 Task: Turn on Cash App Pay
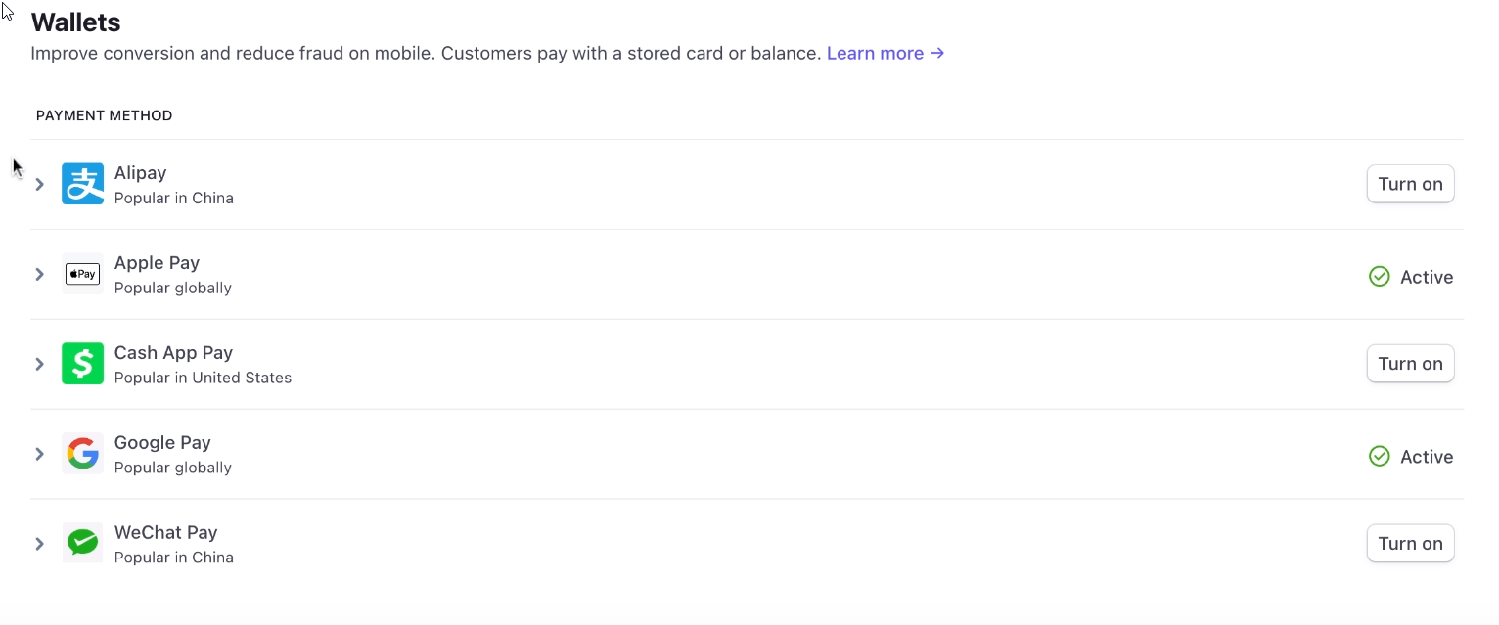tap(1410, 364)
